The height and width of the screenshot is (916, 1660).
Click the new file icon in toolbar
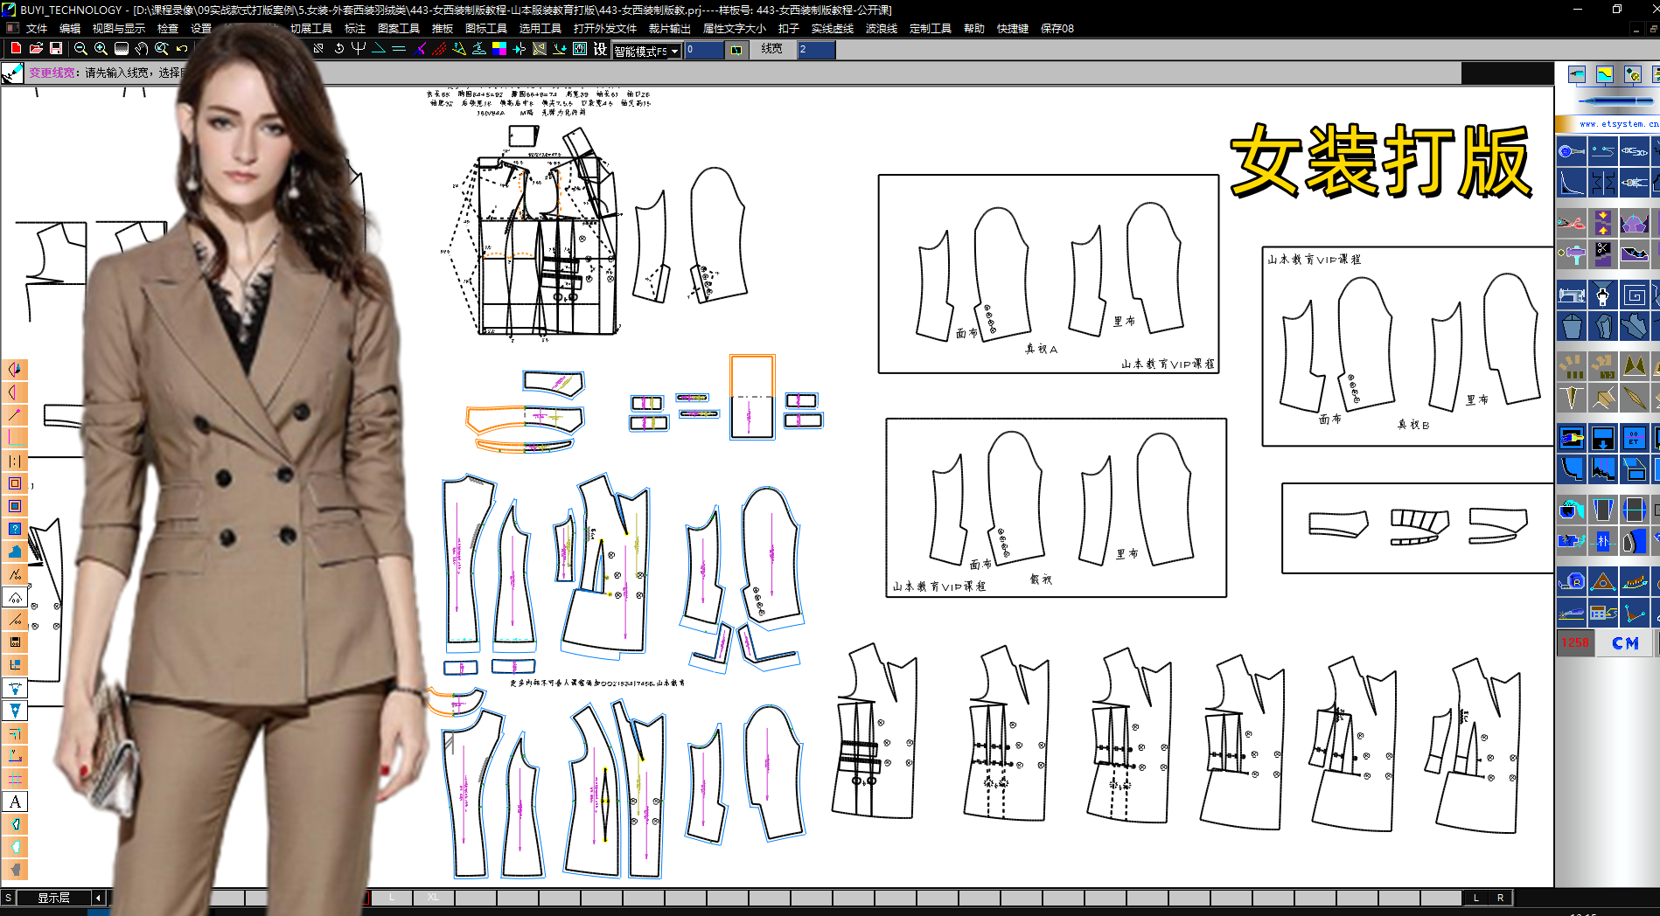coord(16,49)
